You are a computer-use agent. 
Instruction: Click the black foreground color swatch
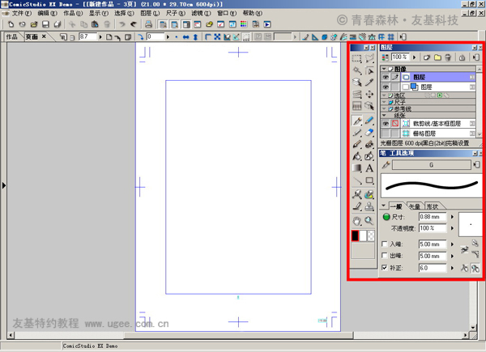click(x=355, y=235)
